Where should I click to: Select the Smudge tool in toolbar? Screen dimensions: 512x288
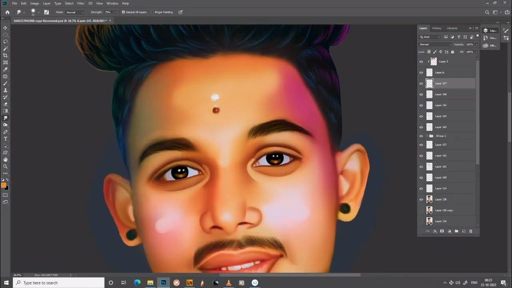click(6, 118)
